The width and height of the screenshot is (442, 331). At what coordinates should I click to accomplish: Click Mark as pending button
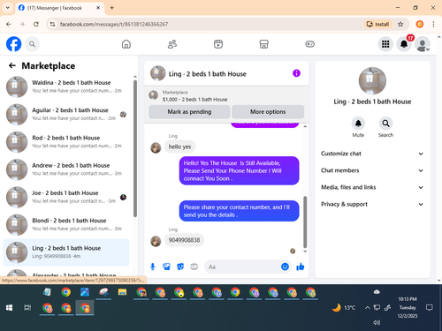pyautogui.click(x=189, y=112)
